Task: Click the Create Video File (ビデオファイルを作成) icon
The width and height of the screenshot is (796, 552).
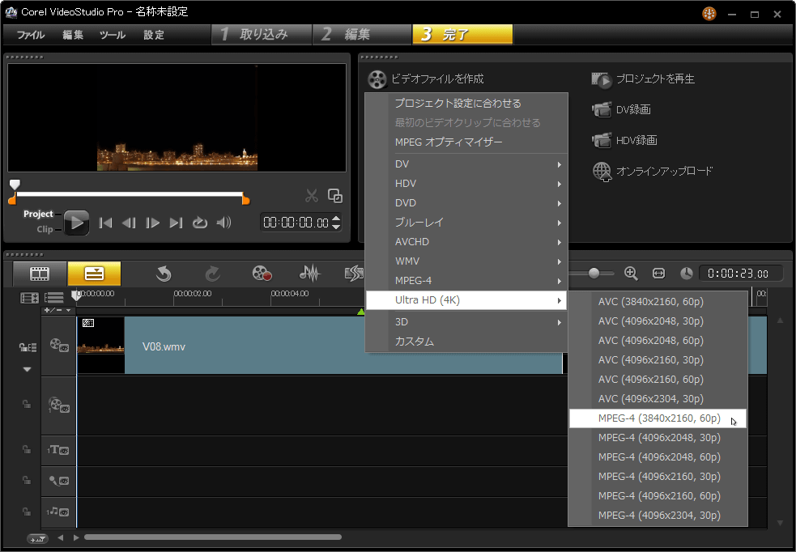Action: (377, 79)
